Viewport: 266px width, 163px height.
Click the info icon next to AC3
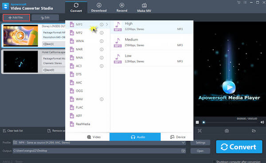tap(102, 66)
